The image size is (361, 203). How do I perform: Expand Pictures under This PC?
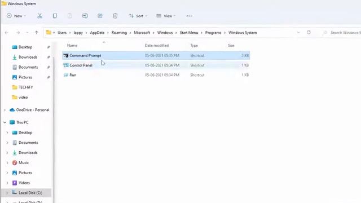pos(7,173)
